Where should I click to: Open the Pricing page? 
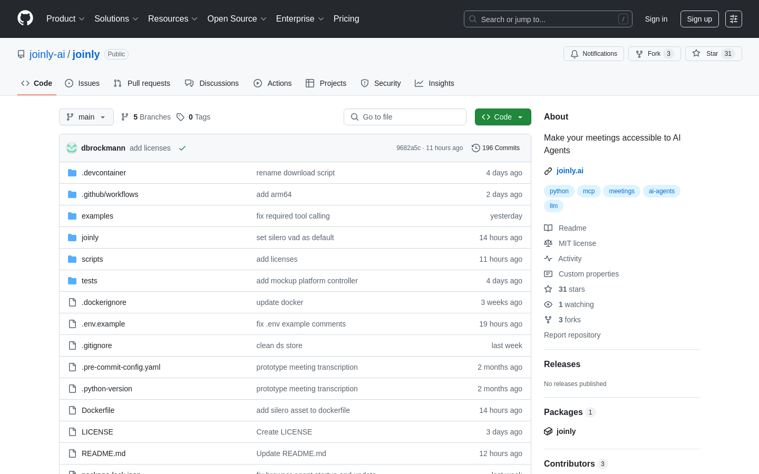pyautogui.click(x=346, y=19)
